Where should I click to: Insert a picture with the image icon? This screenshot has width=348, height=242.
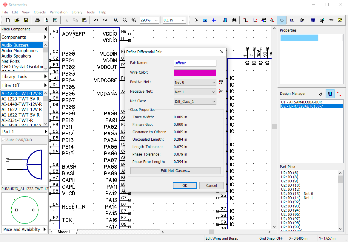tap(340, 20)
